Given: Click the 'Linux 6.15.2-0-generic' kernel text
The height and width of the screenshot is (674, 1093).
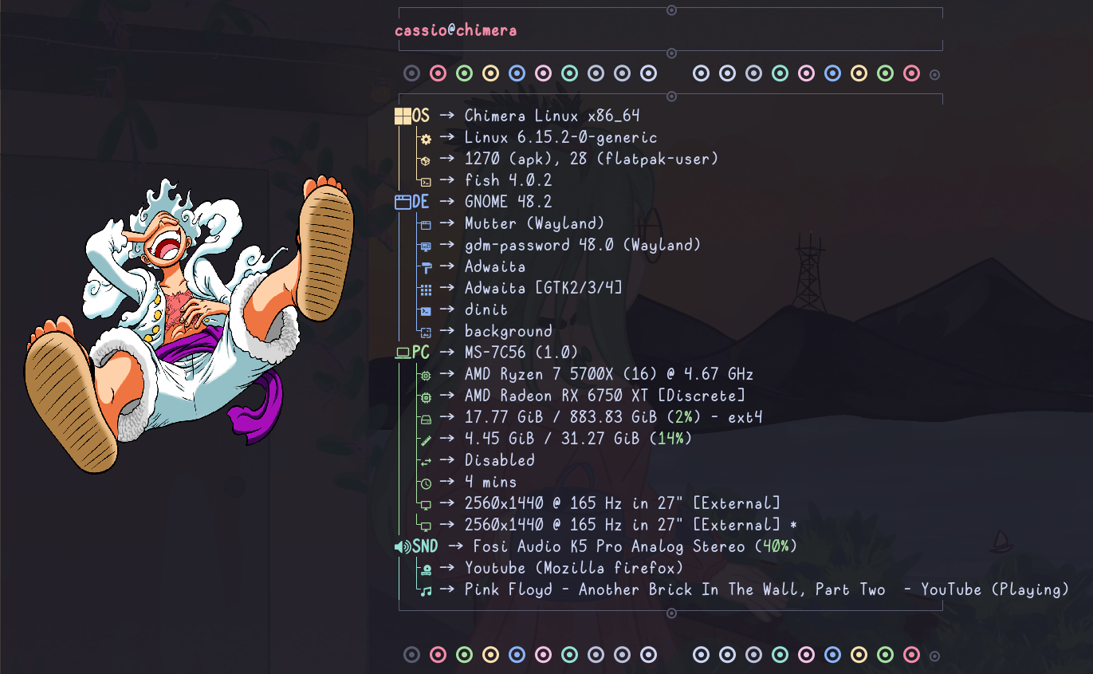Looking at the screenshot, I should tap(561, 138).
